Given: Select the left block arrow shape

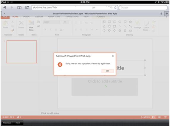Looking at the screenshot, I should click(x=115, y=30).
